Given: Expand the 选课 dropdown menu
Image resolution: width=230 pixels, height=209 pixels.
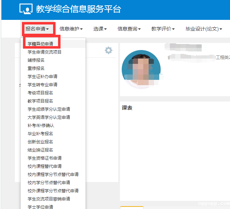Looking at the screenshot, I should (100, 29).
